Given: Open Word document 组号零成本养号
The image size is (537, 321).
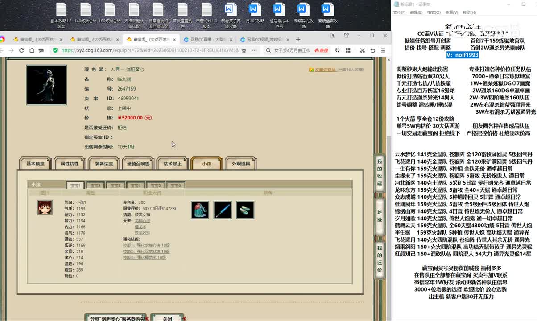Looking at the screenshot, I should click(x=279, y=16).
